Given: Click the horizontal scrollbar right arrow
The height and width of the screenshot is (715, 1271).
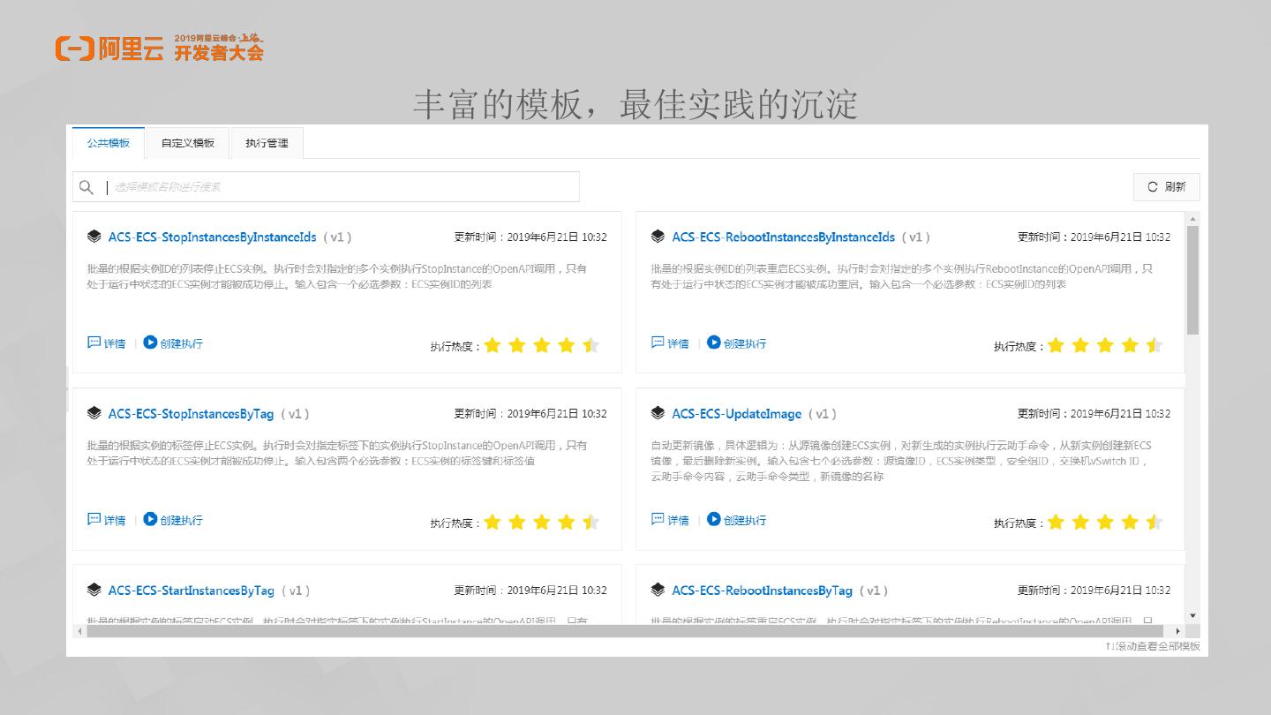Looking at the screenshot, I should [x=1177, y=631].
